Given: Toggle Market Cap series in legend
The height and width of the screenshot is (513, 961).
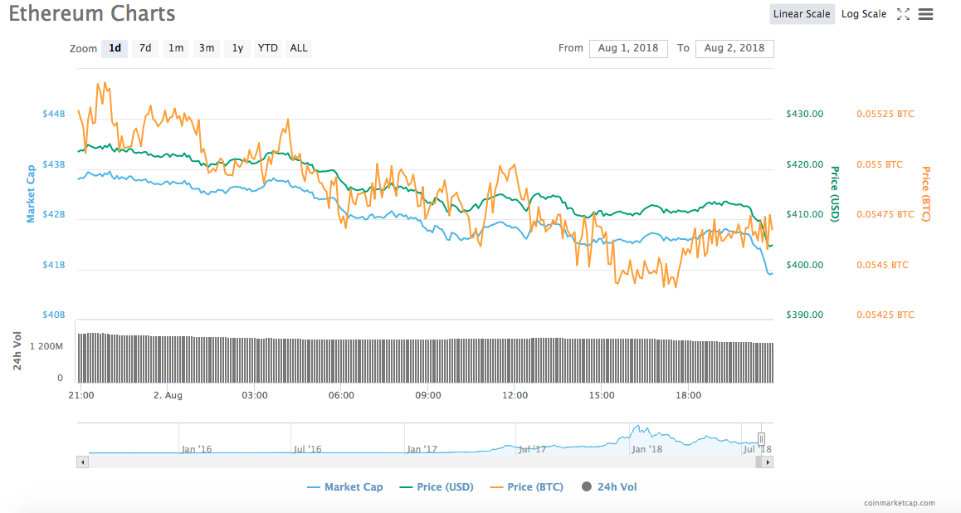Looking at the screenshot, I should click(345, 487).
